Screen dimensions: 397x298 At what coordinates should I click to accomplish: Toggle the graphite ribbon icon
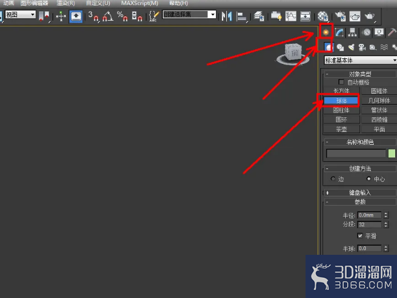click(x=276, y=16)
